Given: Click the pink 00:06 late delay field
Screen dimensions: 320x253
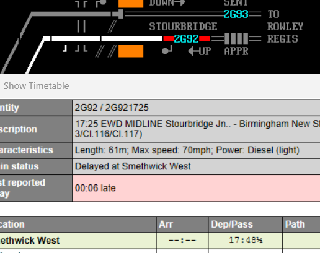Looking at the screenshot, I should point(197,188).
